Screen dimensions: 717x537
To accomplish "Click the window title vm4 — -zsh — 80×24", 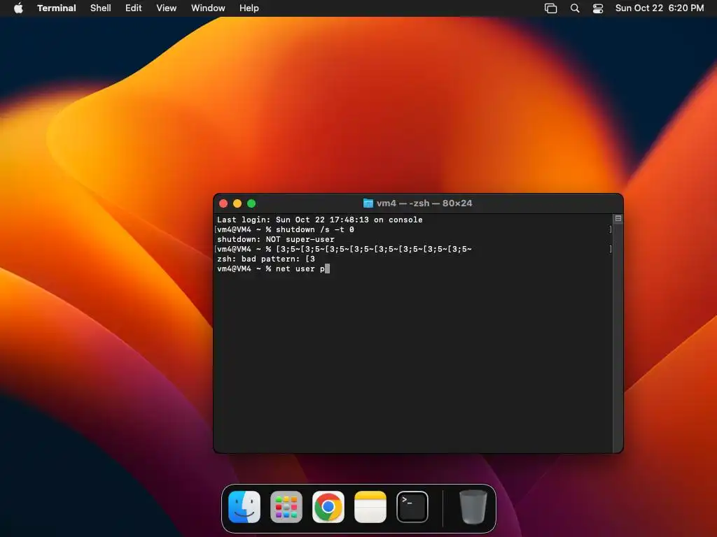I will pos(424,203).
